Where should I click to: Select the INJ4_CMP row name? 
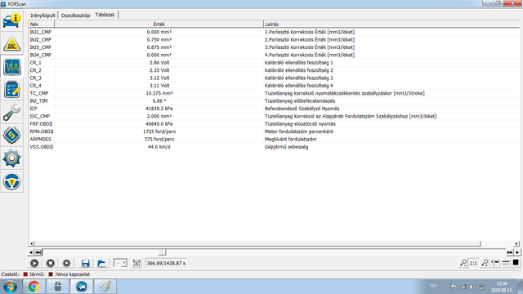click(41, 55)
